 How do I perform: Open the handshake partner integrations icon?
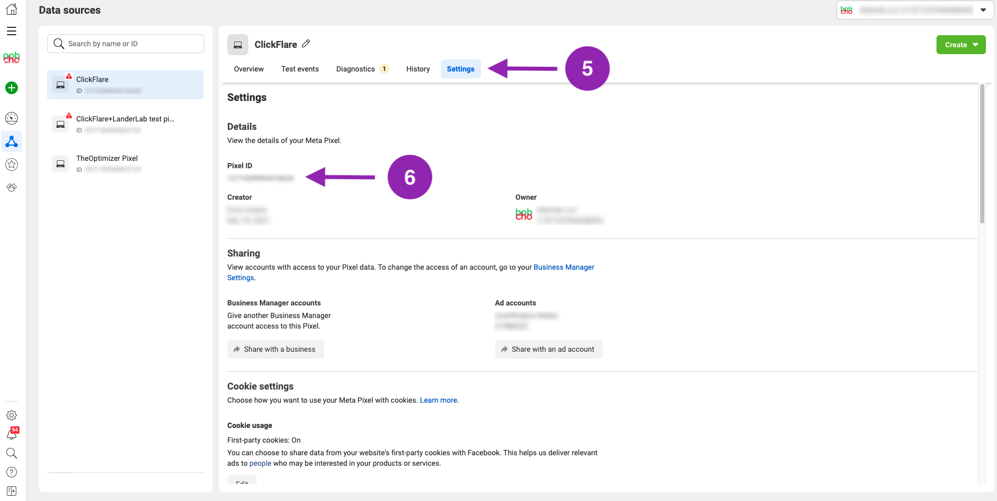pyautogui.click(x=12, y=188)
